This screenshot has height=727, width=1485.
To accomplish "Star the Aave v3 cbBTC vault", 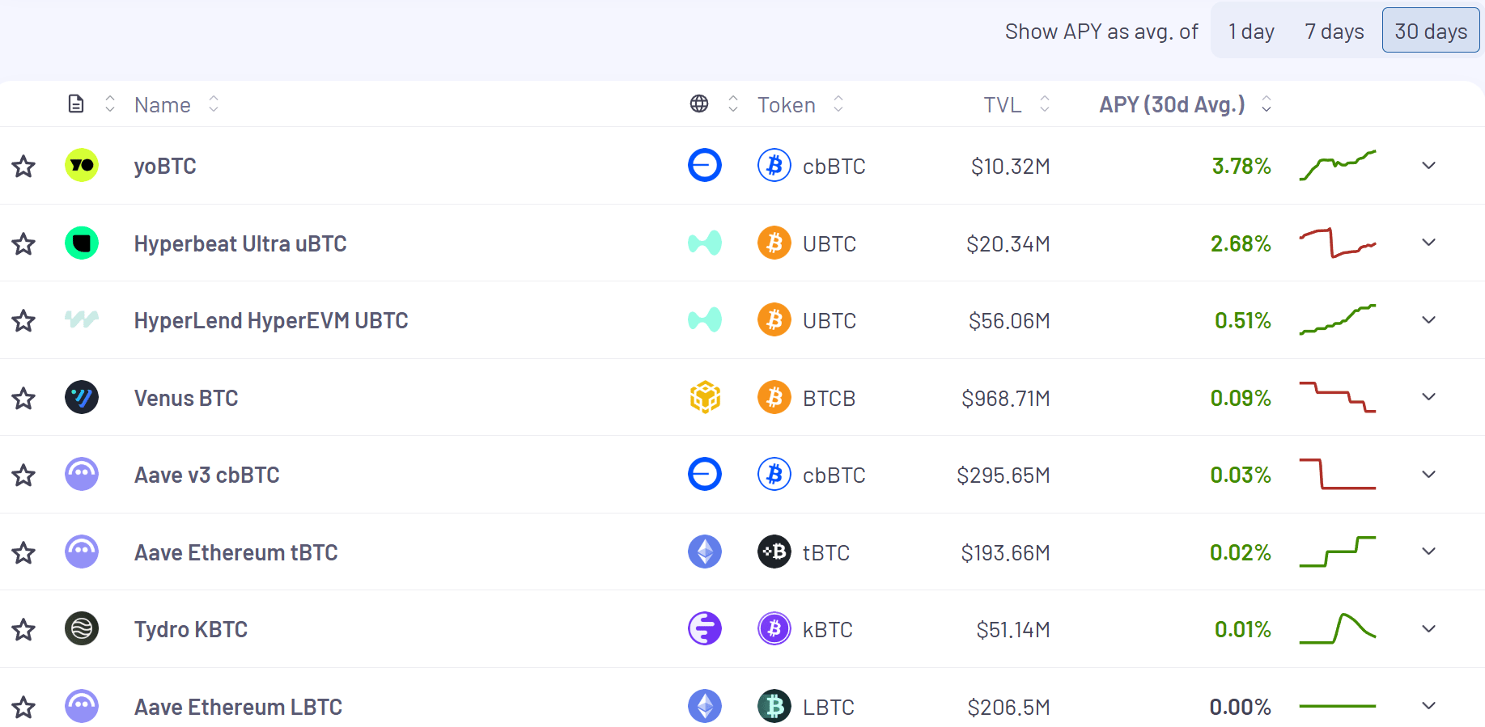I will [x=23, y=476].
